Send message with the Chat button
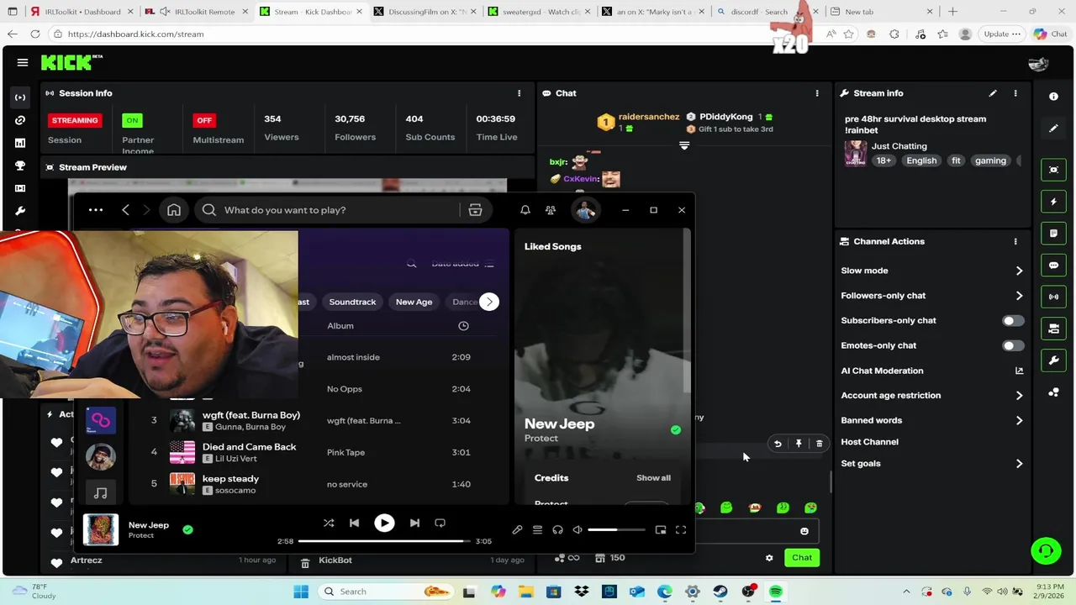Viewport: 1076px width, 605px height. [802, 558]
